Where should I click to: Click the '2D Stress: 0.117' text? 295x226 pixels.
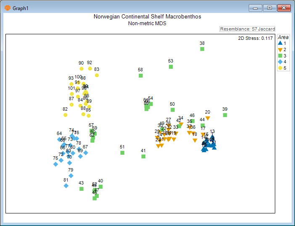click(255, 38)
